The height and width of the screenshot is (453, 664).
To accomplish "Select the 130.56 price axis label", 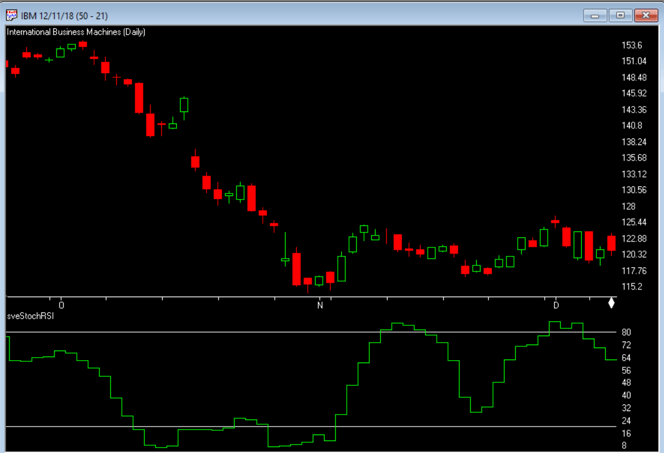I will (x=634, y=190).
